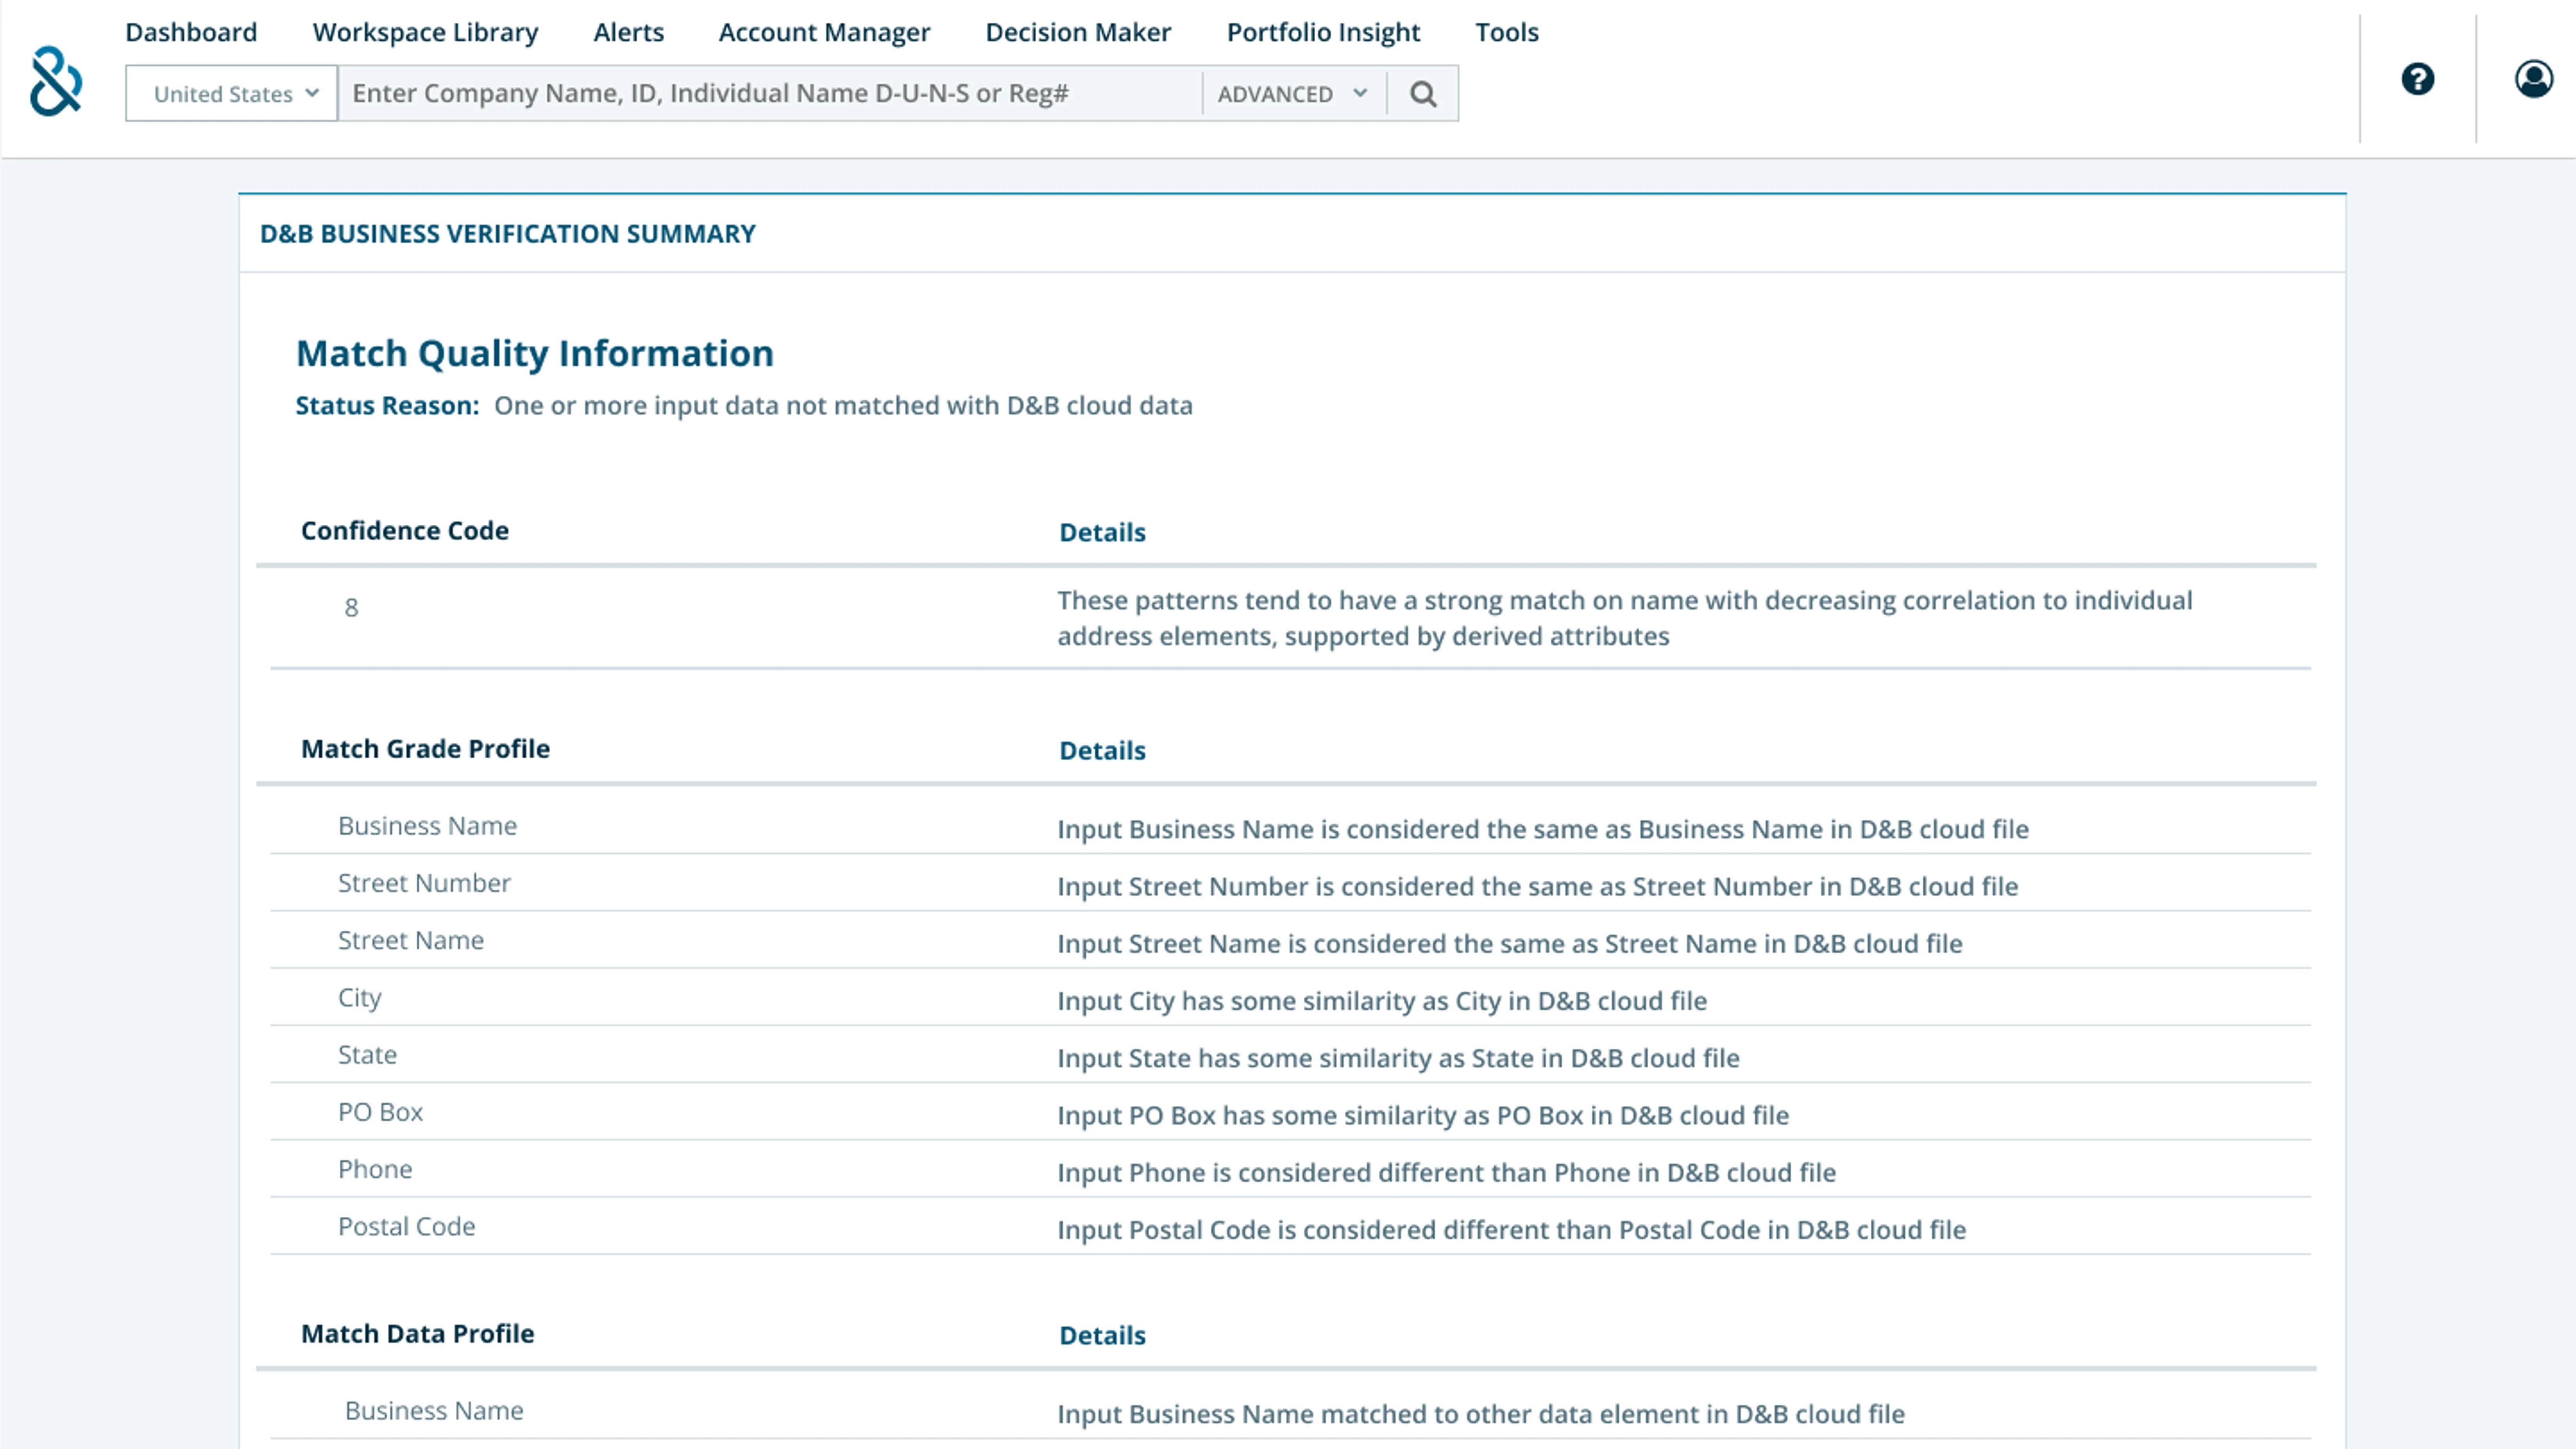Click the search magnifier icon

1423,94
